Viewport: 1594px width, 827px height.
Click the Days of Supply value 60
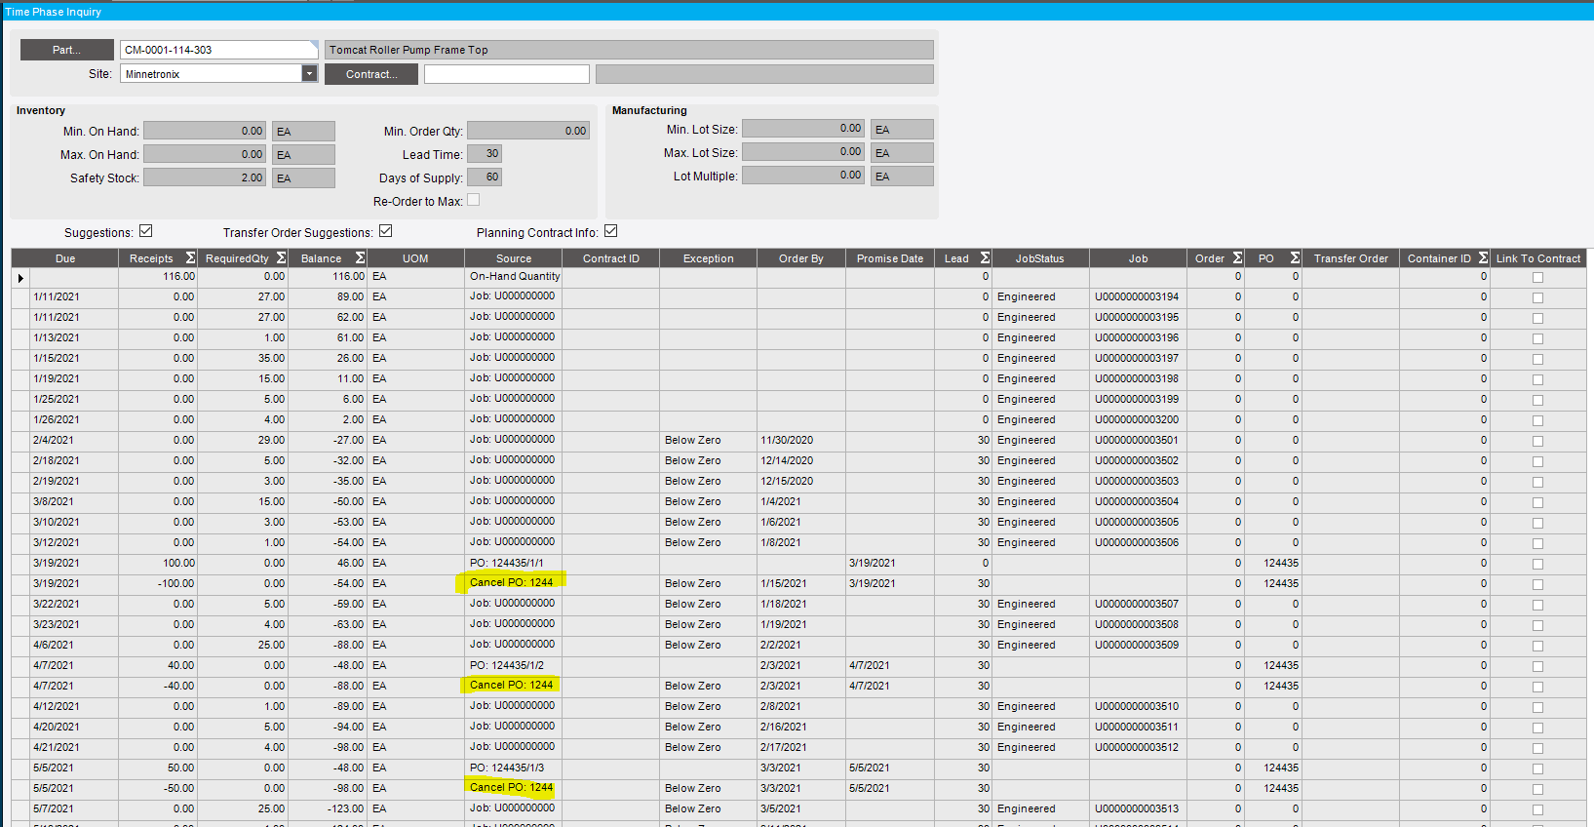tap(485, 177)
